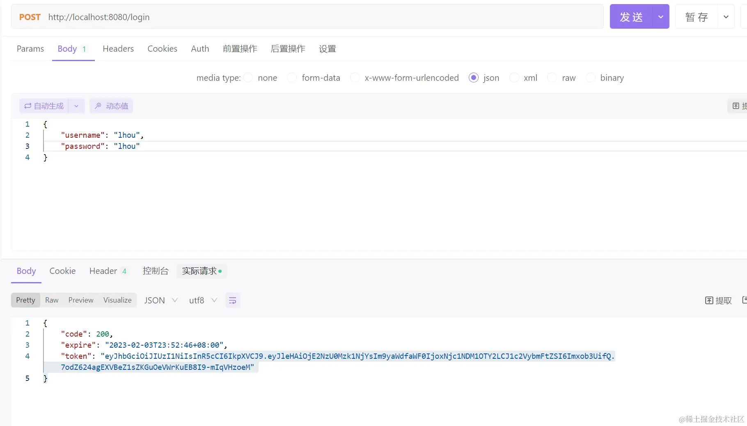
Task: Switch to the response Cookie tab
Action: point(62,271)
